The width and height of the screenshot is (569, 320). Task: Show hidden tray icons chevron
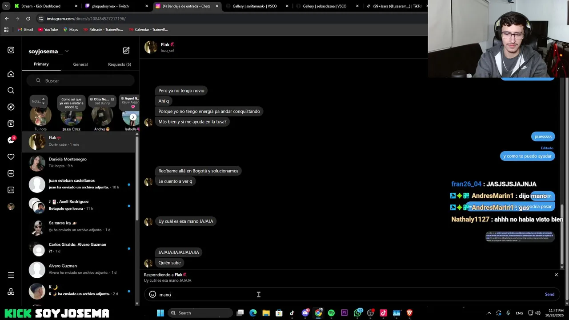(489, 313)
